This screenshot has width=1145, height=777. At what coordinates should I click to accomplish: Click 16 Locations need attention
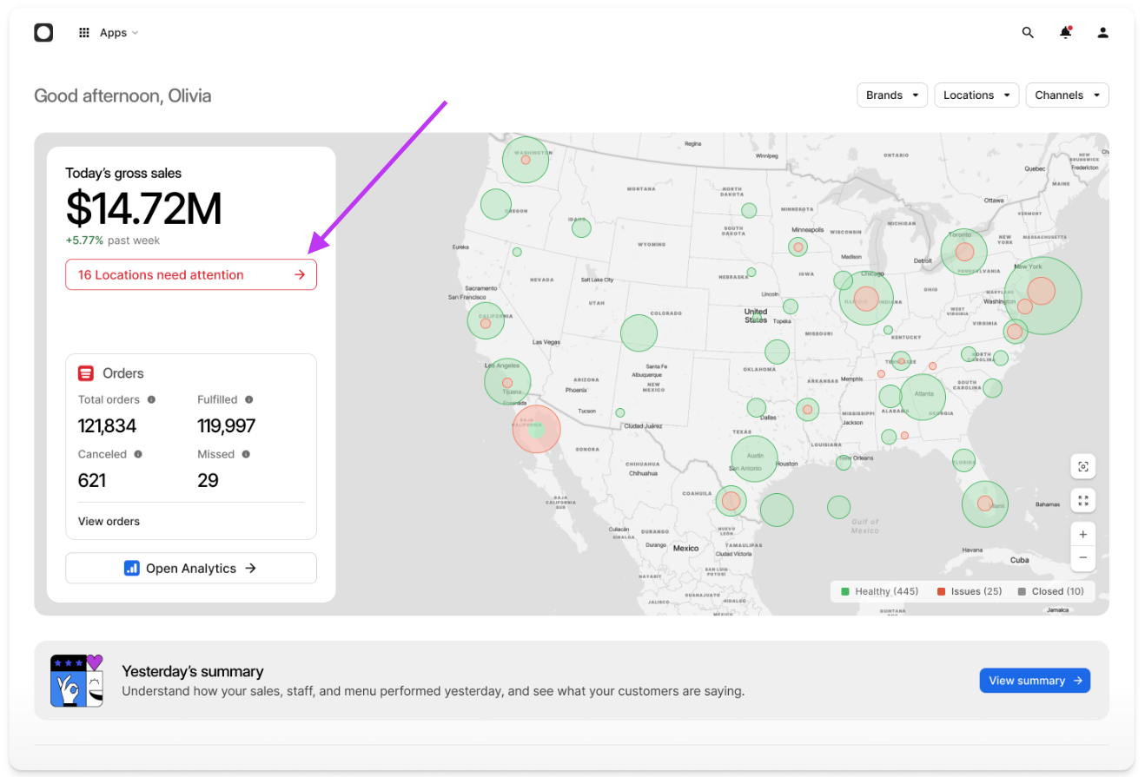click(191, 274)
